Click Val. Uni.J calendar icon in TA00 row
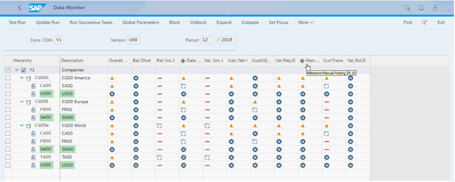The image size is (455, 182). coord(207,157)
